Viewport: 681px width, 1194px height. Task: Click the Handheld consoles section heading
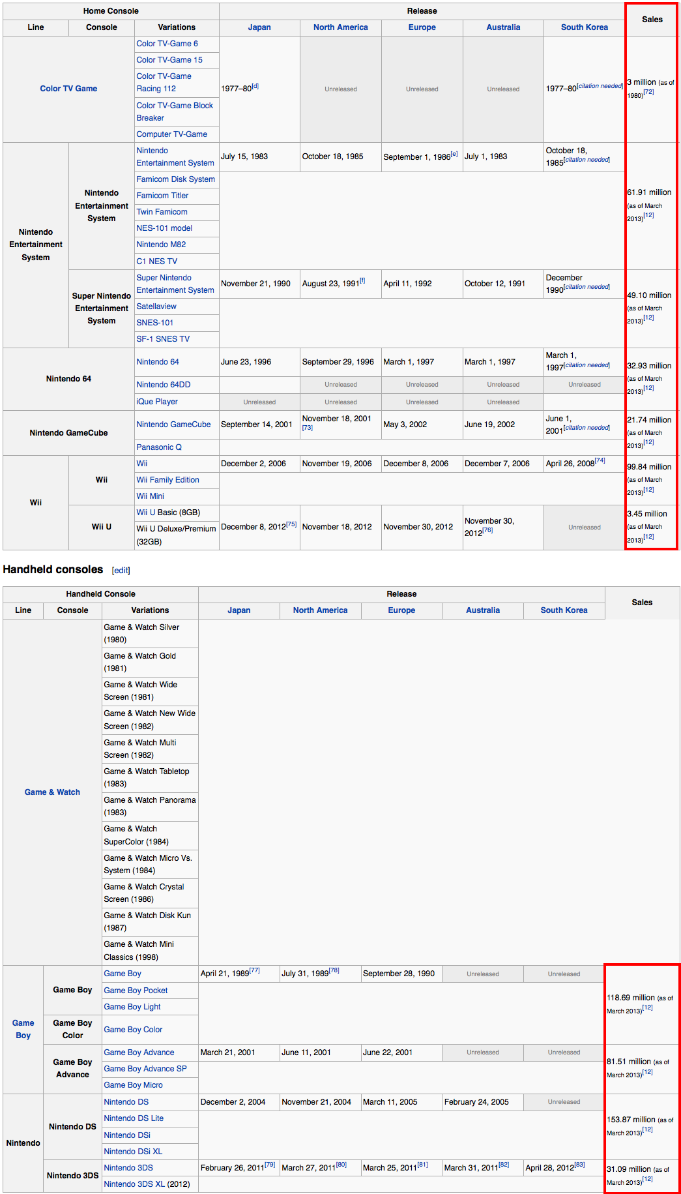point(53,569)
